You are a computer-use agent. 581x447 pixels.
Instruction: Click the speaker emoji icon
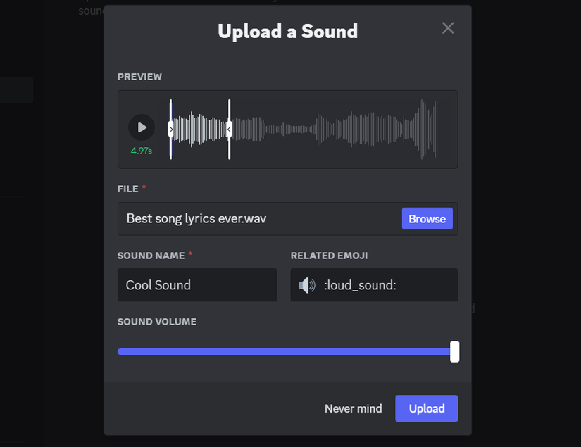(306, 284)
